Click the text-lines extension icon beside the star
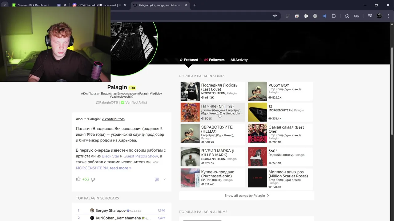Viewport: 394px width, 221px height. [288, 16]
